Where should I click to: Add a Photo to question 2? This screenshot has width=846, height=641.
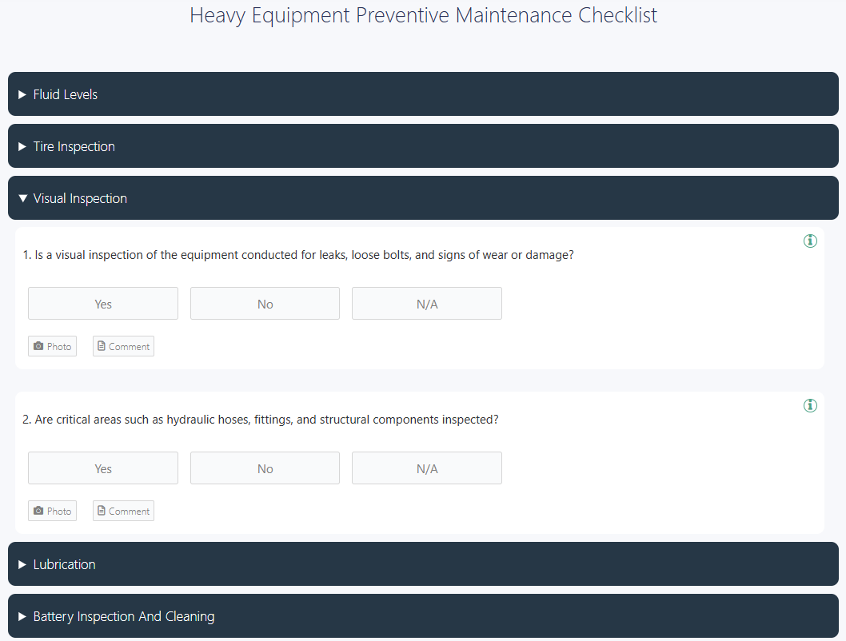(52, 511)
